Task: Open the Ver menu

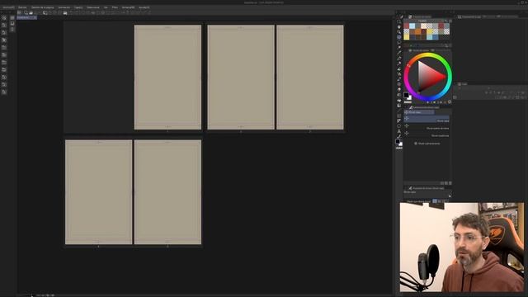Action: point(106,7)
